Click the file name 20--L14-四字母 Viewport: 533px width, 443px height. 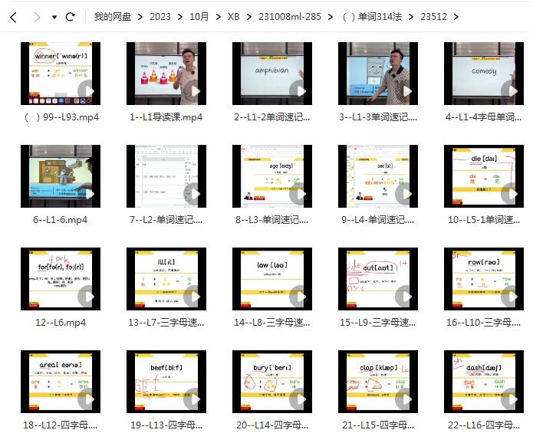(272, 425)
